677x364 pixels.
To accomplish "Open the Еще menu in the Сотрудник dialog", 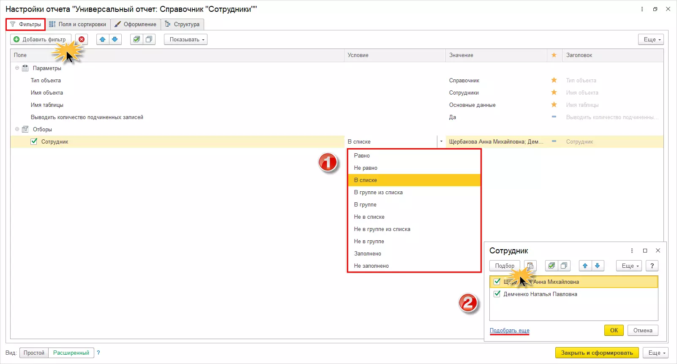I will pyautogui.click(x=629, y=266).
